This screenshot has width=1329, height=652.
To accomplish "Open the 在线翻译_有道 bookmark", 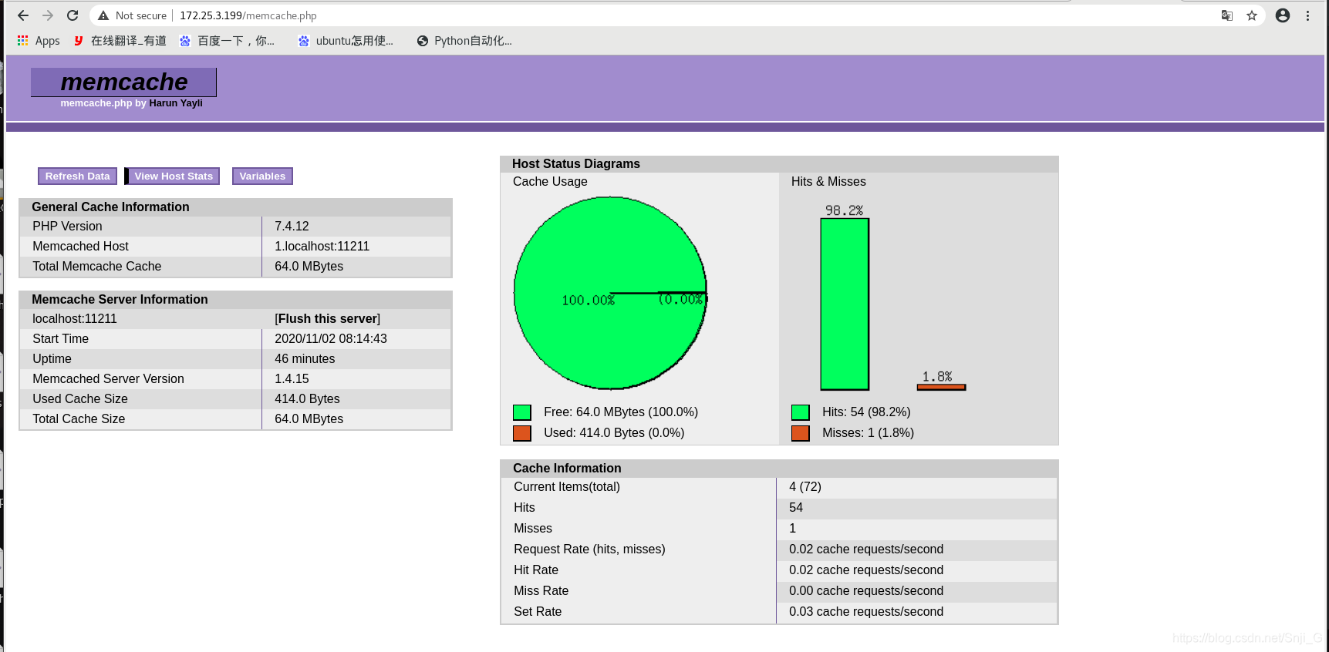I will (120, 41).
